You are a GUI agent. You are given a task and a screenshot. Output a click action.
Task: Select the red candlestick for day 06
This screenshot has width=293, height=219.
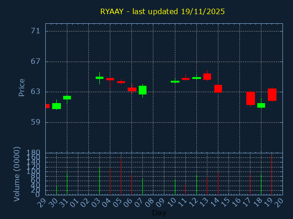[132, 89]
